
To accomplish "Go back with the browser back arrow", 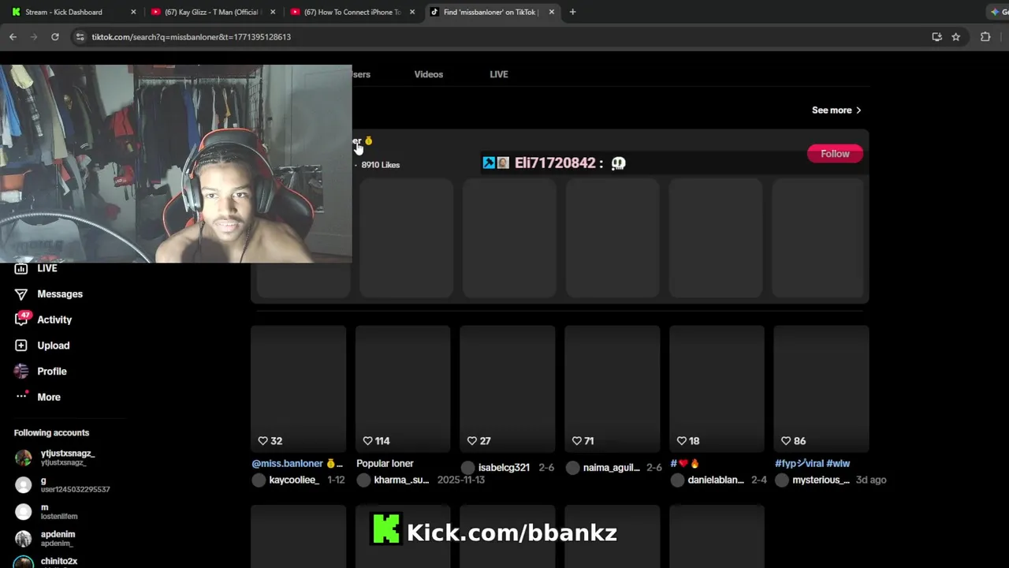I will coord(13,36).
